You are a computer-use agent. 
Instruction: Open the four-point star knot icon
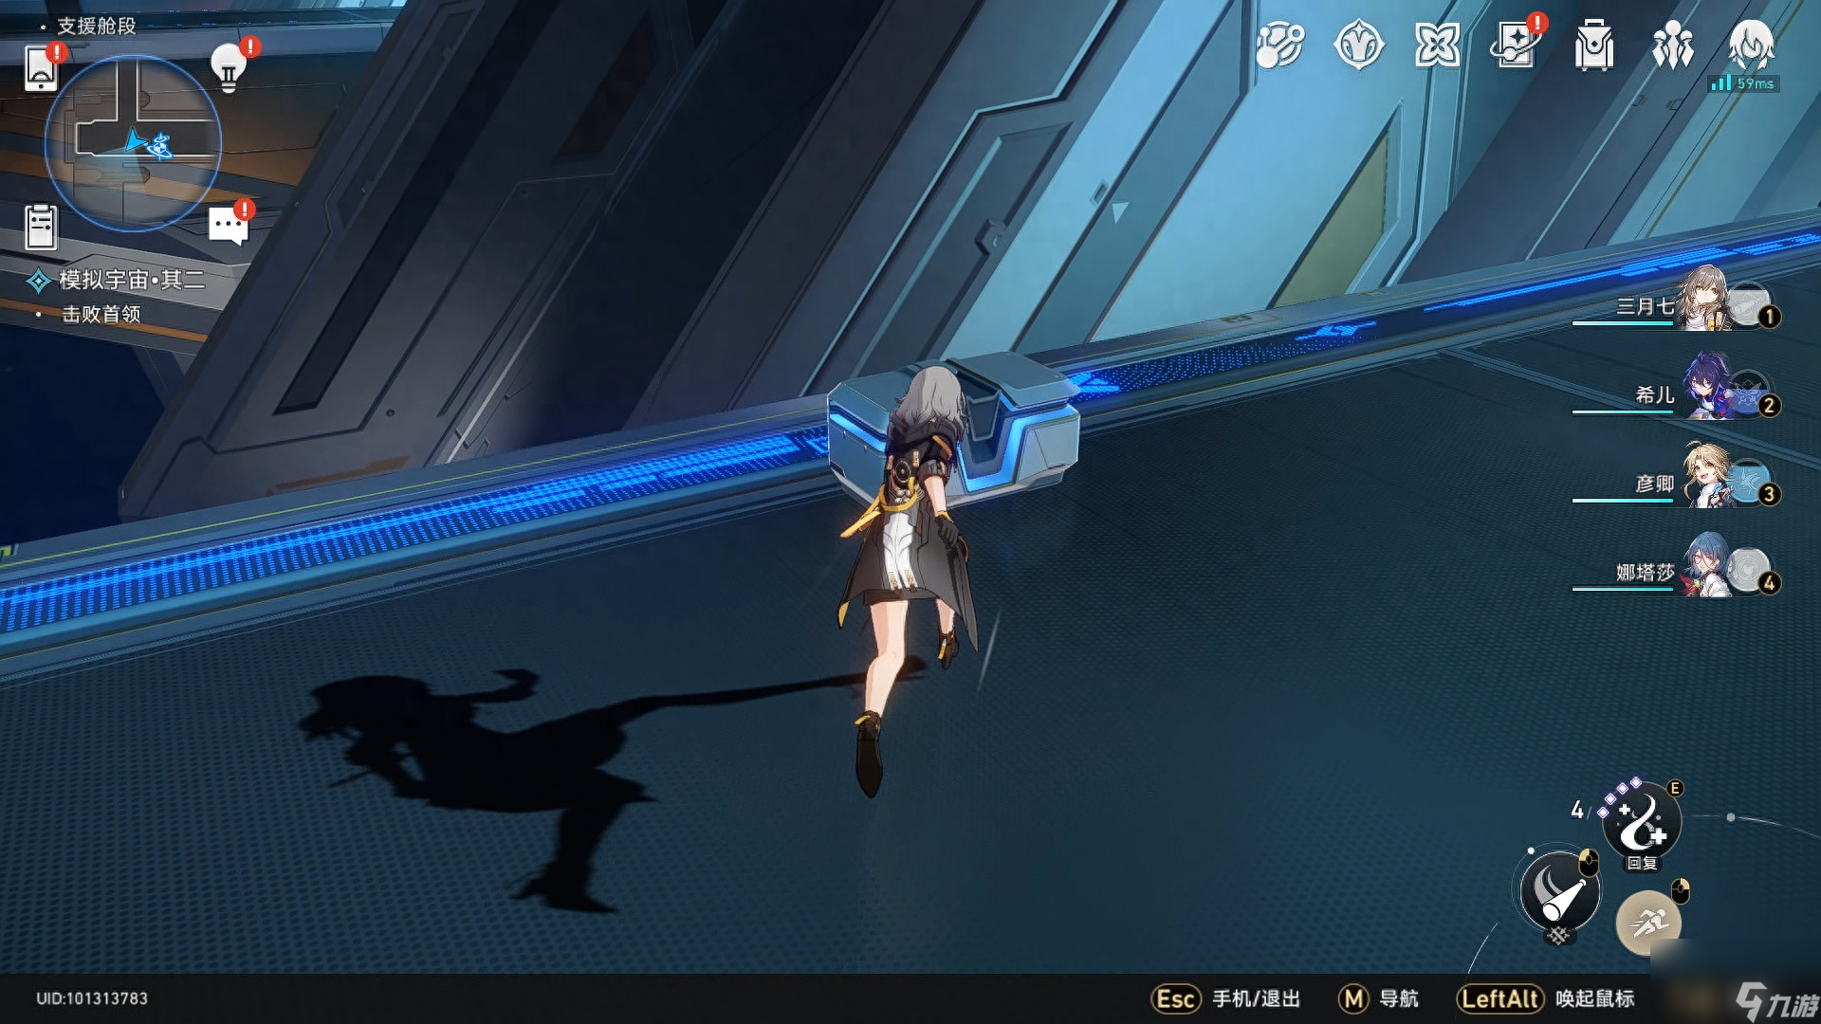coord(1437,45)
